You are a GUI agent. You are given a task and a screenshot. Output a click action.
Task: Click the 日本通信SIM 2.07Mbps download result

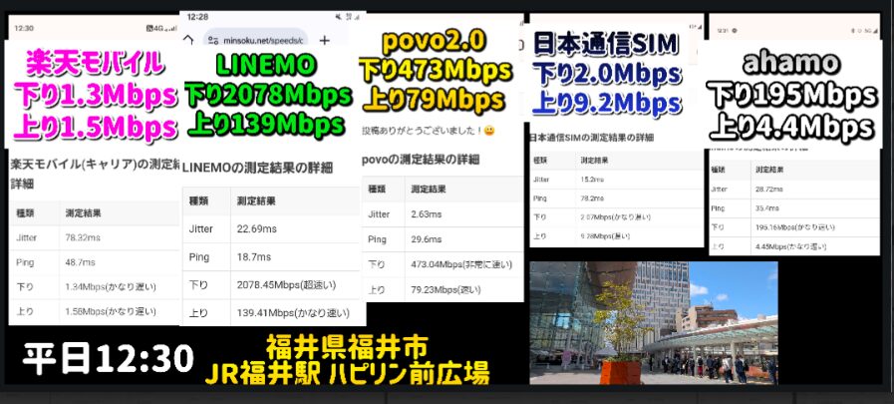[616, 217]
